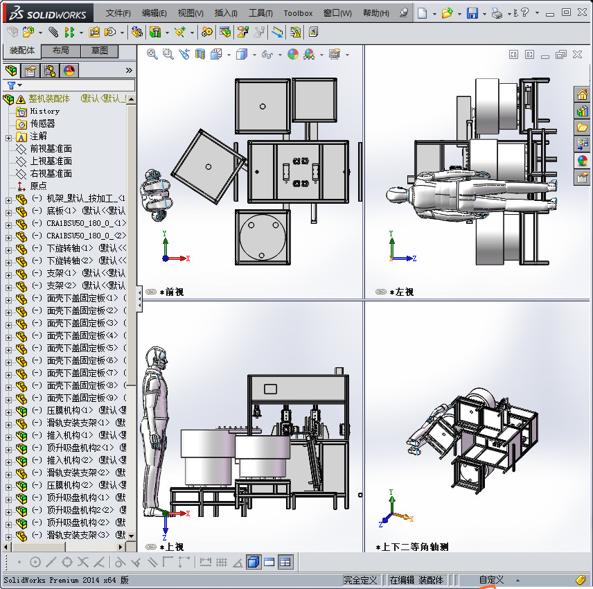Click the Edit Appearance color sphere
Viewport: 593px width, 589px height.
[x=293, y=55]
